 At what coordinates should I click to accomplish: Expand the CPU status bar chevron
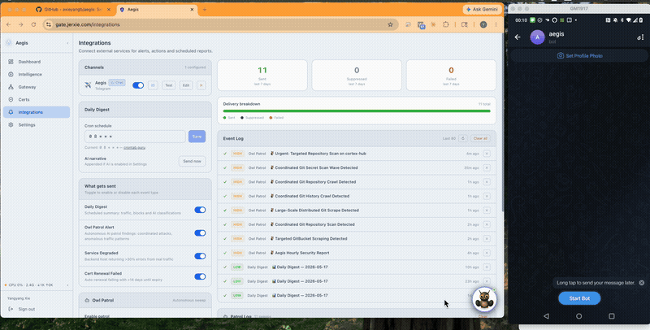tap(67, 285)
